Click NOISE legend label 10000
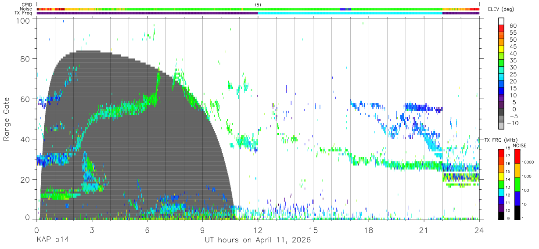 528,162
